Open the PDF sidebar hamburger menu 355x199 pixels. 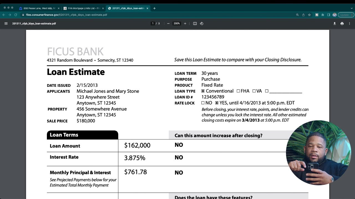6,23
